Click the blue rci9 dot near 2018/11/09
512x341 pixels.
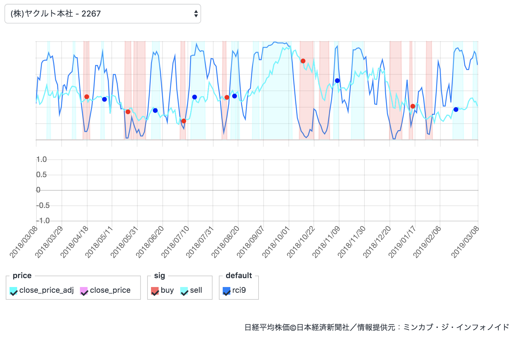(x=337, y=80)
